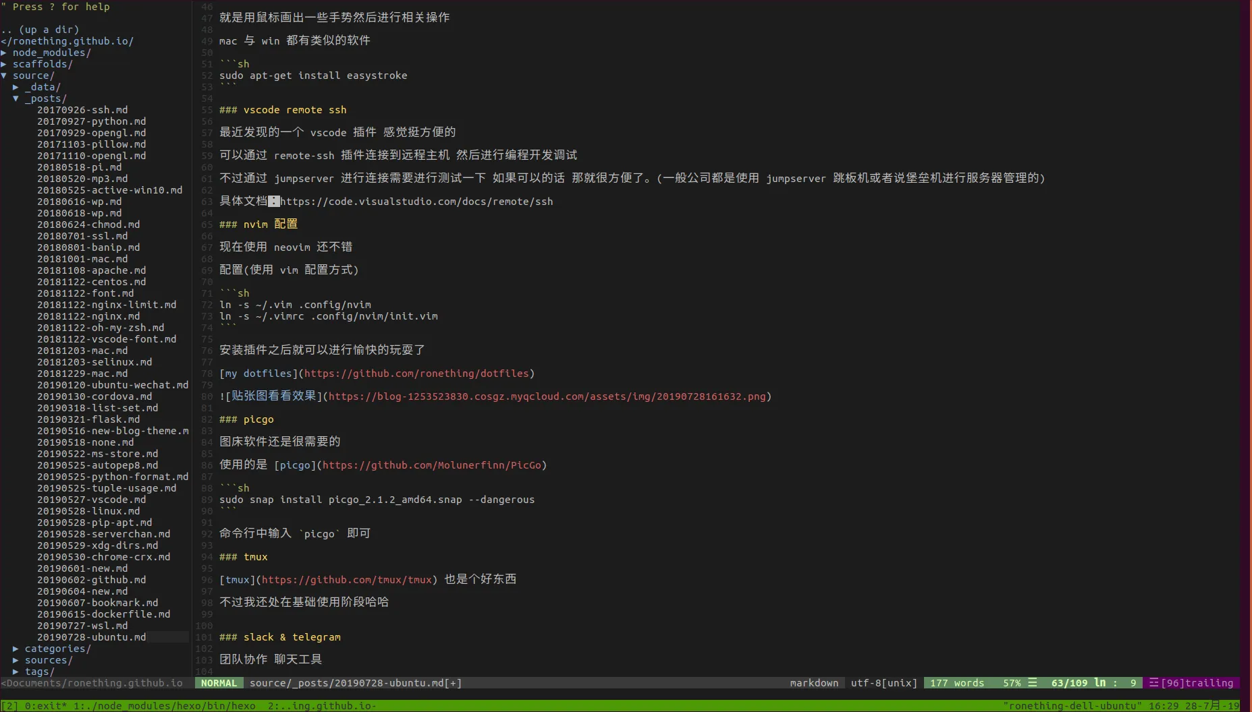Click the 'ln -s ~/.vim .config/nvim' line

tap(295, 305)
